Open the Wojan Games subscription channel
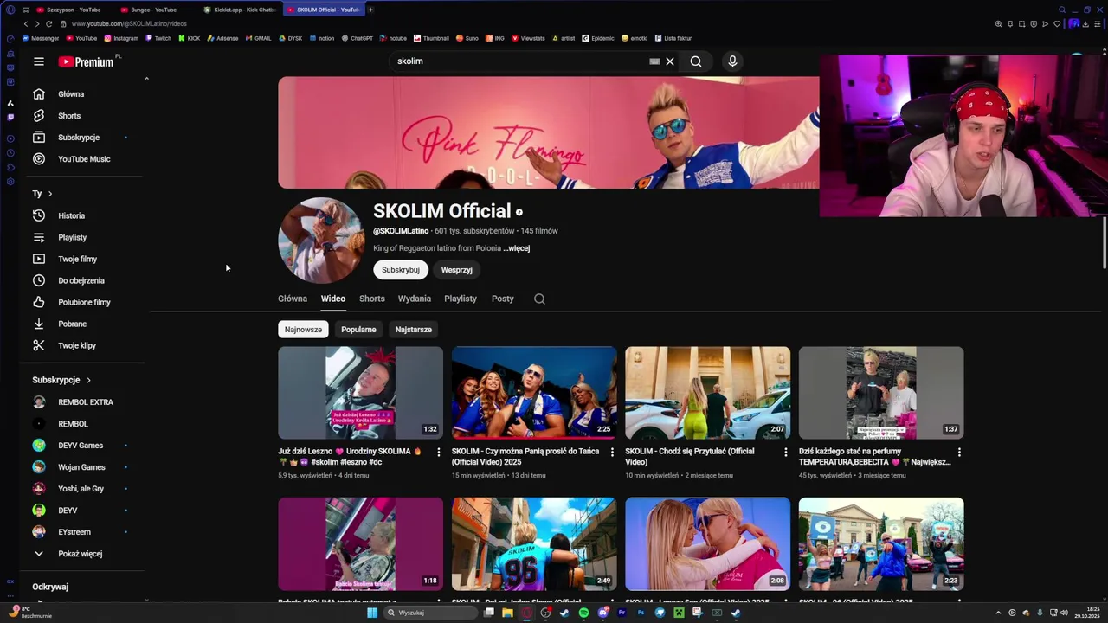The width and height of the screenshot is (1108, 623). (x=81, y=467)
